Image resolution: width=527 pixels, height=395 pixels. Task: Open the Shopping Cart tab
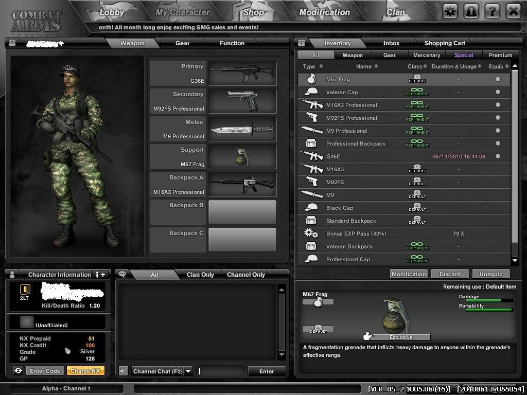pyautogui.click(x=444, y=43)
